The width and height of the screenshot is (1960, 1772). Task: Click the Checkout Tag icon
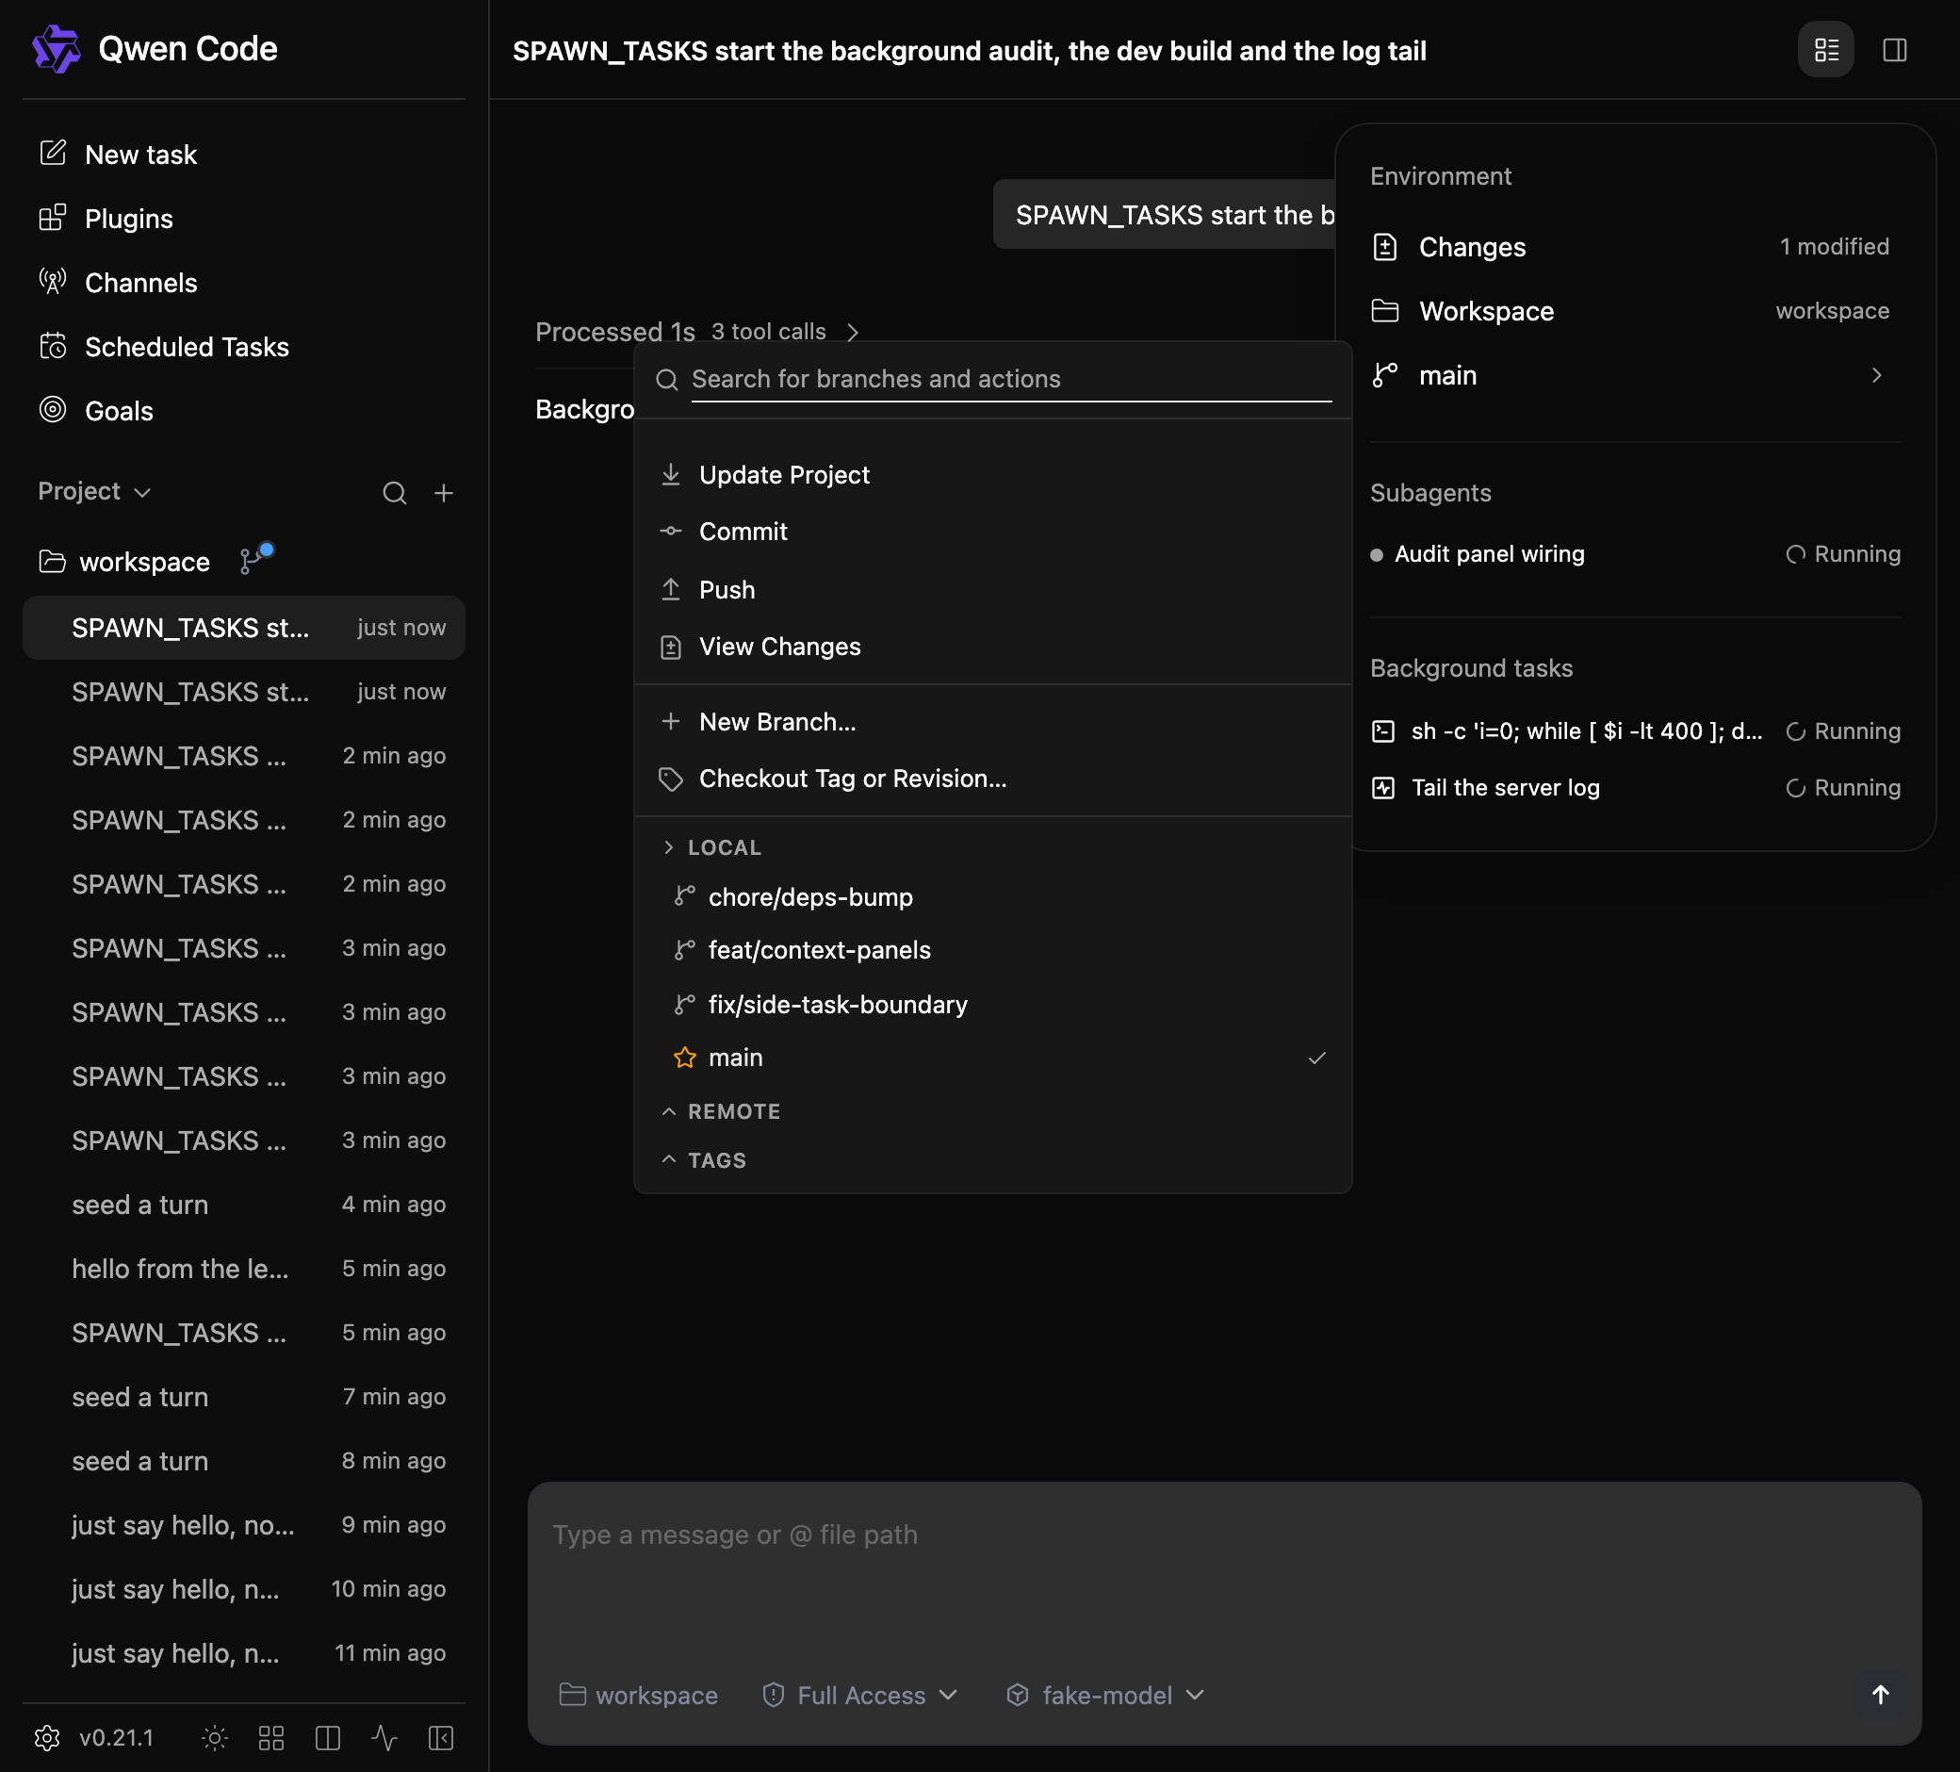[671, 779]
